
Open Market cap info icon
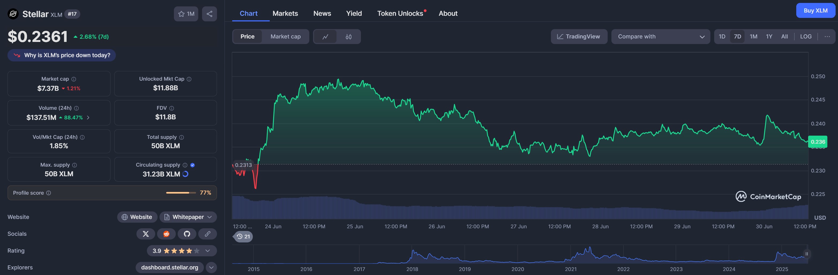74,79
